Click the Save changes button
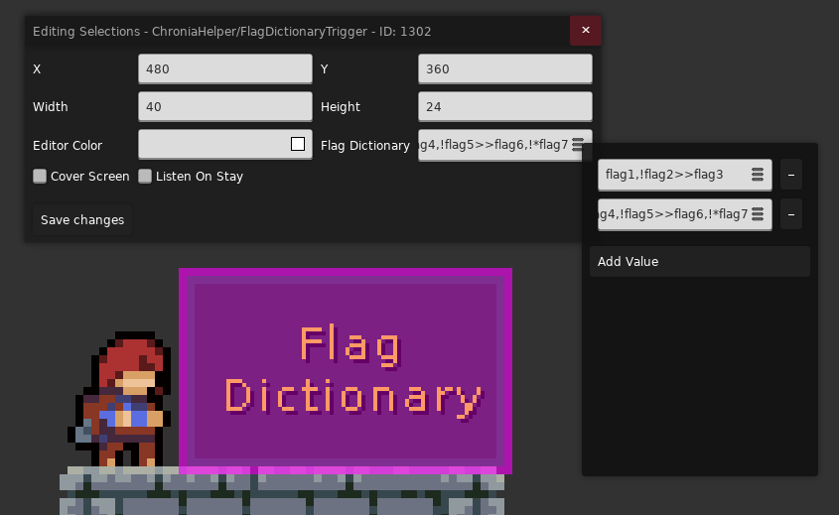 [82, 220]
